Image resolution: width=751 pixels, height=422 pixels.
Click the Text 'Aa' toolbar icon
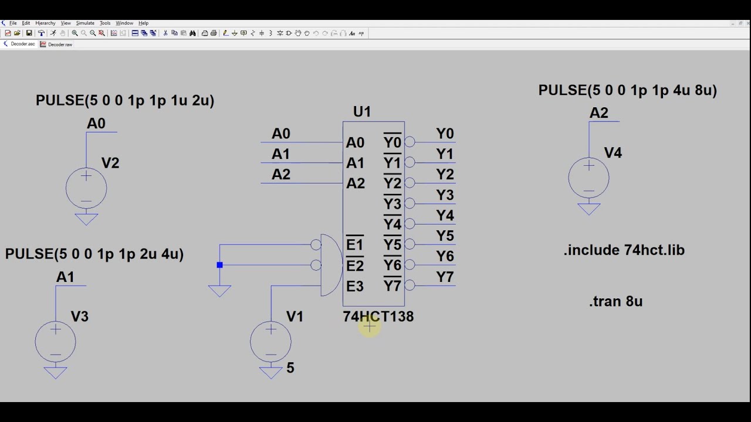(352, 33)
